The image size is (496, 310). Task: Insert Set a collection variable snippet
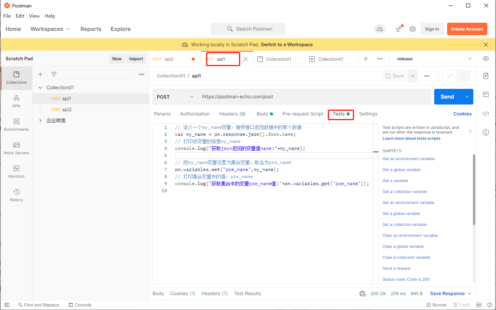pyautogui.click(x=404, y=225)
